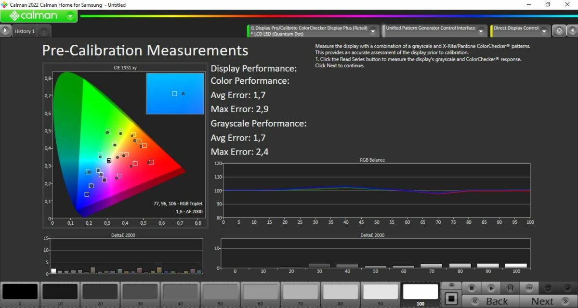Screen dimensions: 578x308
Task: Click the read single measurement bracket icon
Action: (x=510, y=288)
